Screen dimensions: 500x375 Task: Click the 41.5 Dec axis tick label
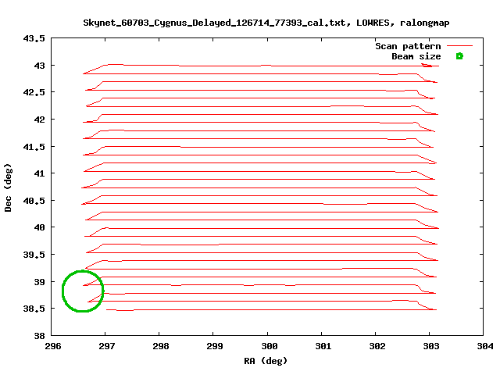click(x=34, y=147)
